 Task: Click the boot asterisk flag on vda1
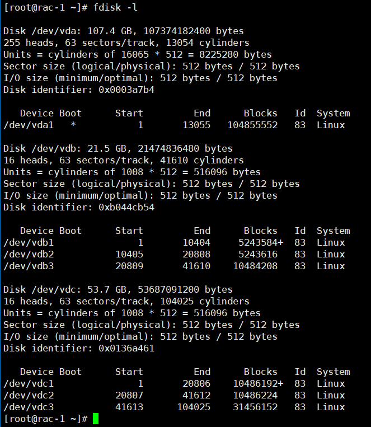point(73,125)
